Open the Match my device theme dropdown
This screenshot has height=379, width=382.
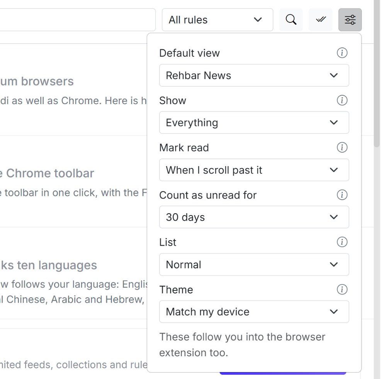click(254, 312)
